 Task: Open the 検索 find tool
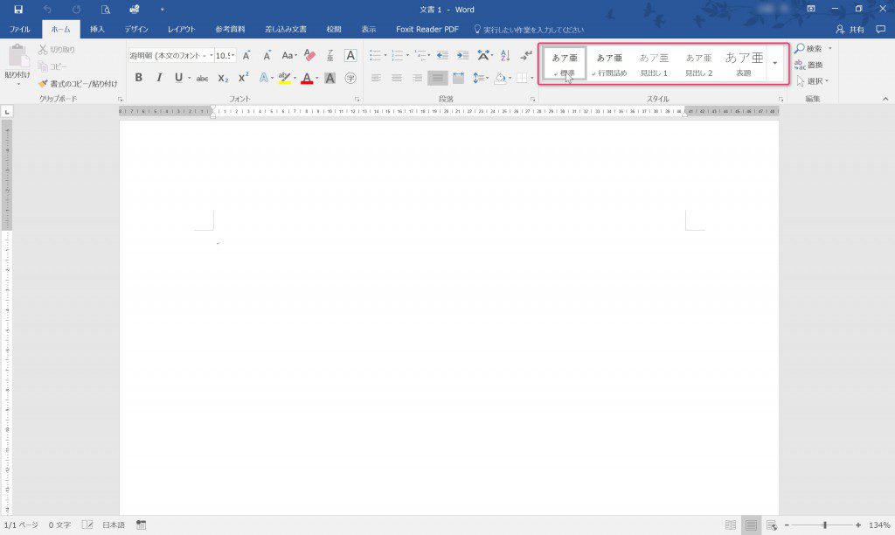[x=809, y=49]
